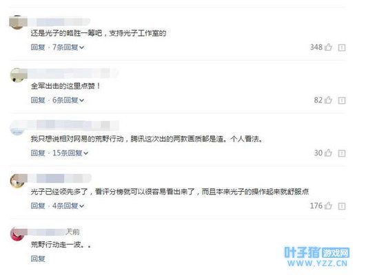This screenshot has height=275, width=366.
Task: Reply to the 荒野行动走一波 comment
Action: tap(38, 258)
